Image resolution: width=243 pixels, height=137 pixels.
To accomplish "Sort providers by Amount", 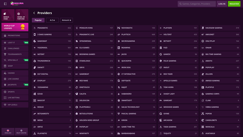I will [x=66, y=20].
